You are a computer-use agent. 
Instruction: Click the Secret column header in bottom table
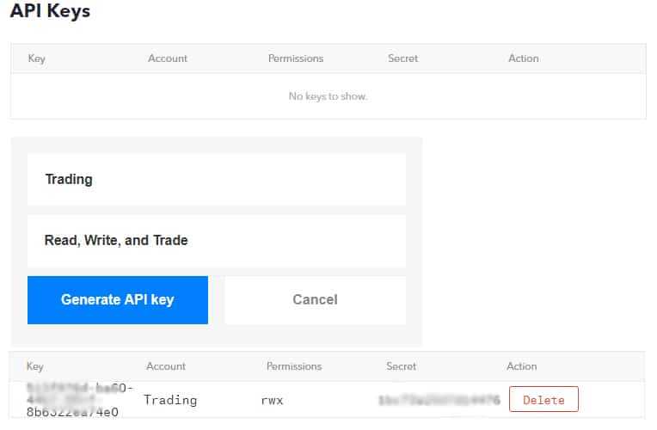tap(402, 366)
